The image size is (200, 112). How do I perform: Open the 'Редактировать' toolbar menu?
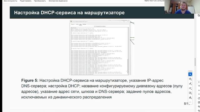point(26,1)
